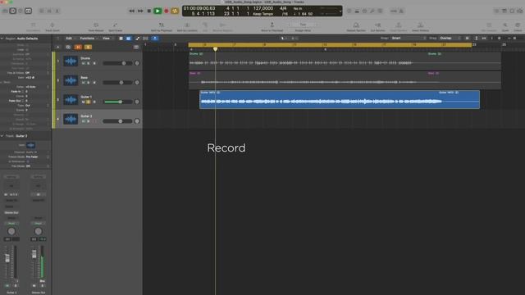
Task: Open Freeze Mode dropdown showing Pre Fader
Action: pyautogui.click(x=37, y=157)
